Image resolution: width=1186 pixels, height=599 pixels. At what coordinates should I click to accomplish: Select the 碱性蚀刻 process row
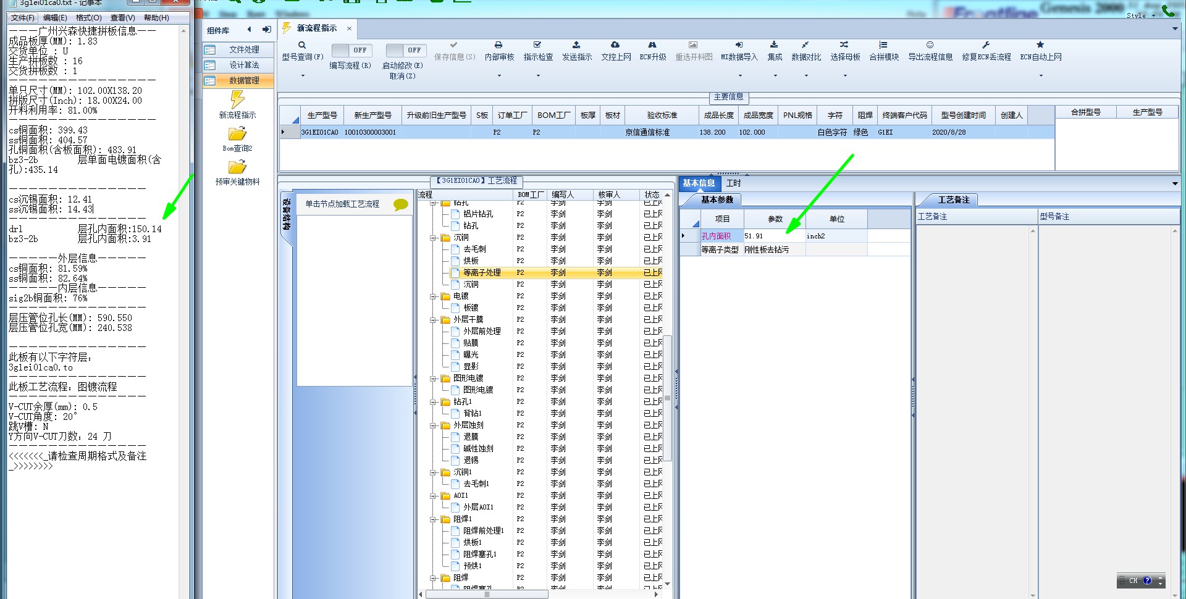(540, 449)
